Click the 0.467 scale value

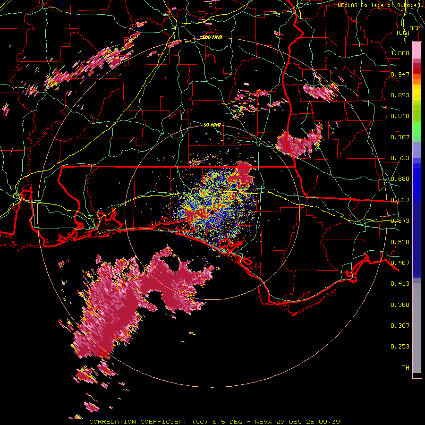tap(400, 263)
